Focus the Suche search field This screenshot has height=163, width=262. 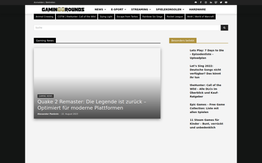point(127,28)
